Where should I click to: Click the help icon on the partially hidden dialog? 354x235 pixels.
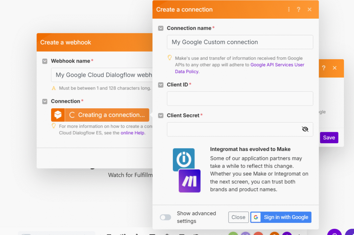pyautogui.click(x=324, y=68)
